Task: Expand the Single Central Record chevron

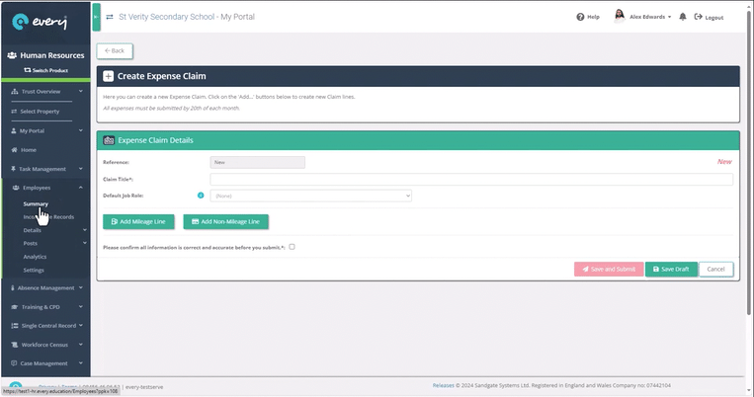Action: click(81, 325)
